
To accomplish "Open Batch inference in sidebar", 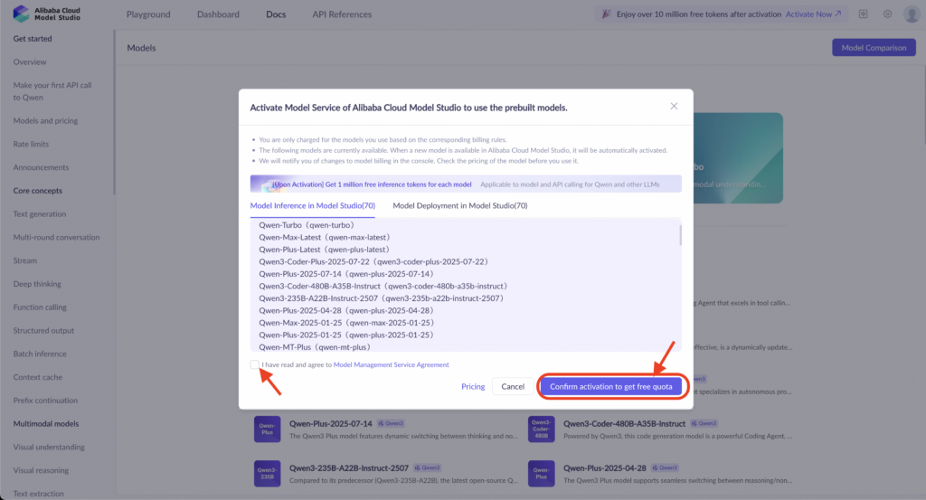I will pyautogui.click(x=40, y=354).
